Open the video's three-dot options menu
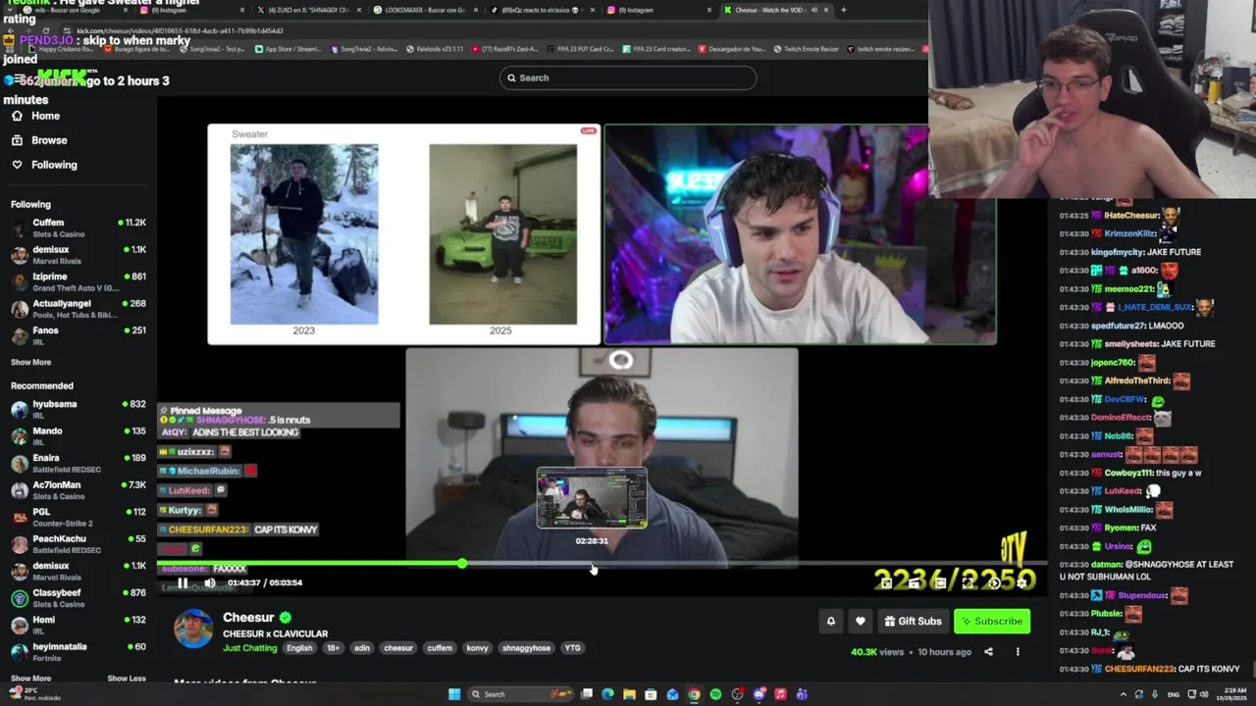 [1018, 652]
